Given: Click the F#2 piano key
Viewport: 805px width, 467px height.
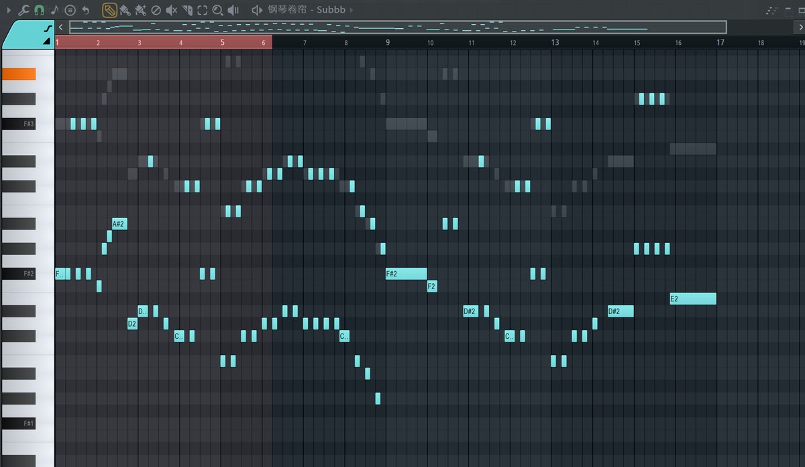Looking at the screenshot, I should [x=18, y=274].
